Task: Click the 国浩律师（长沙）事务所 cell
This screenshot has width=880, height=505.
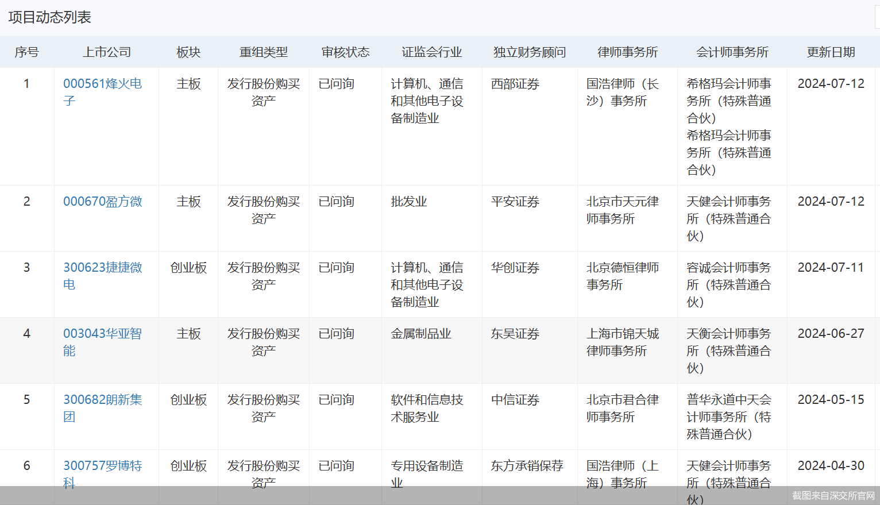Action: (x=623, y=92)
